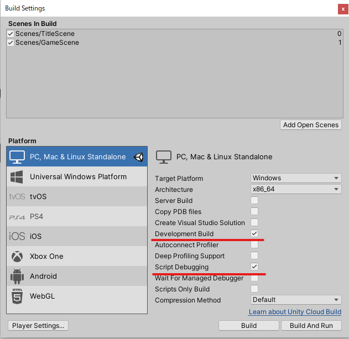Open the Target Platform dropdown
The image size is (349, 339).
296,178
